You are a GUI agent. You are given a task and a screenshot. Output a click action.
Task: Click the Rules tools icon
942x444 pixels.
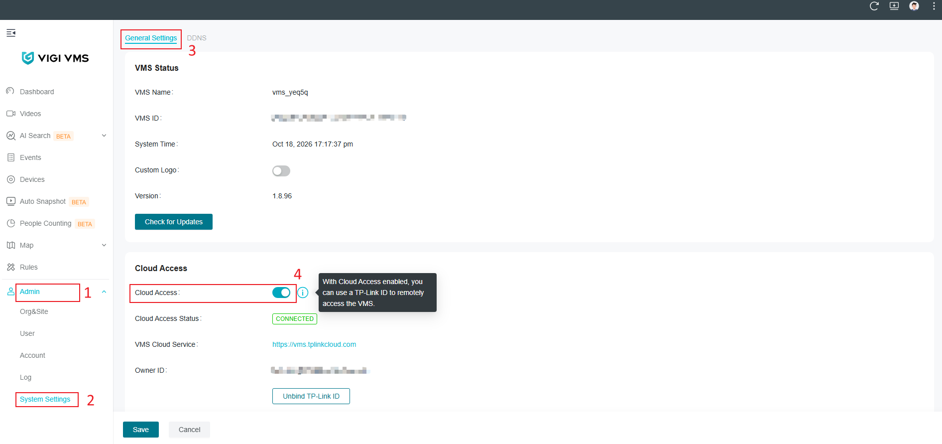[11, 267]
